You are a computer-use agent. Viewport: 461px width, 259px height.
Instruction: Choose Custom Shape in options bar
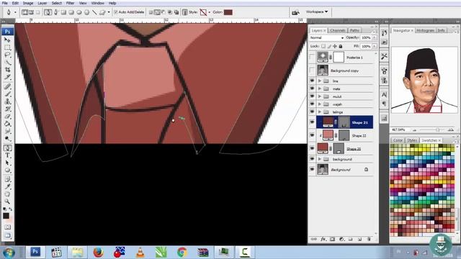[x=102, y=12]
